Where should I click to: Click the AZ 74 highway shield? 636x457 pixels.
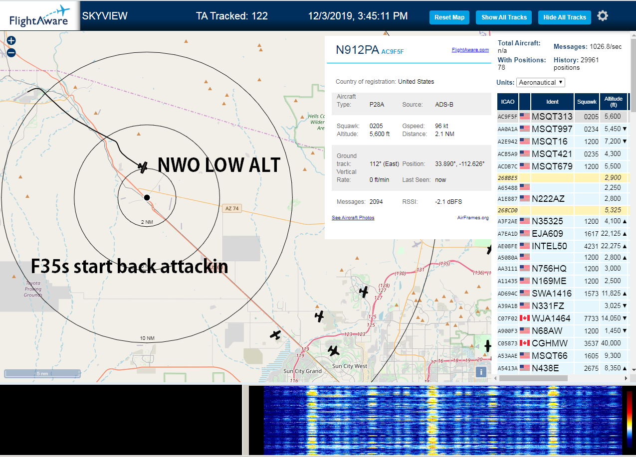click(232, 208)
